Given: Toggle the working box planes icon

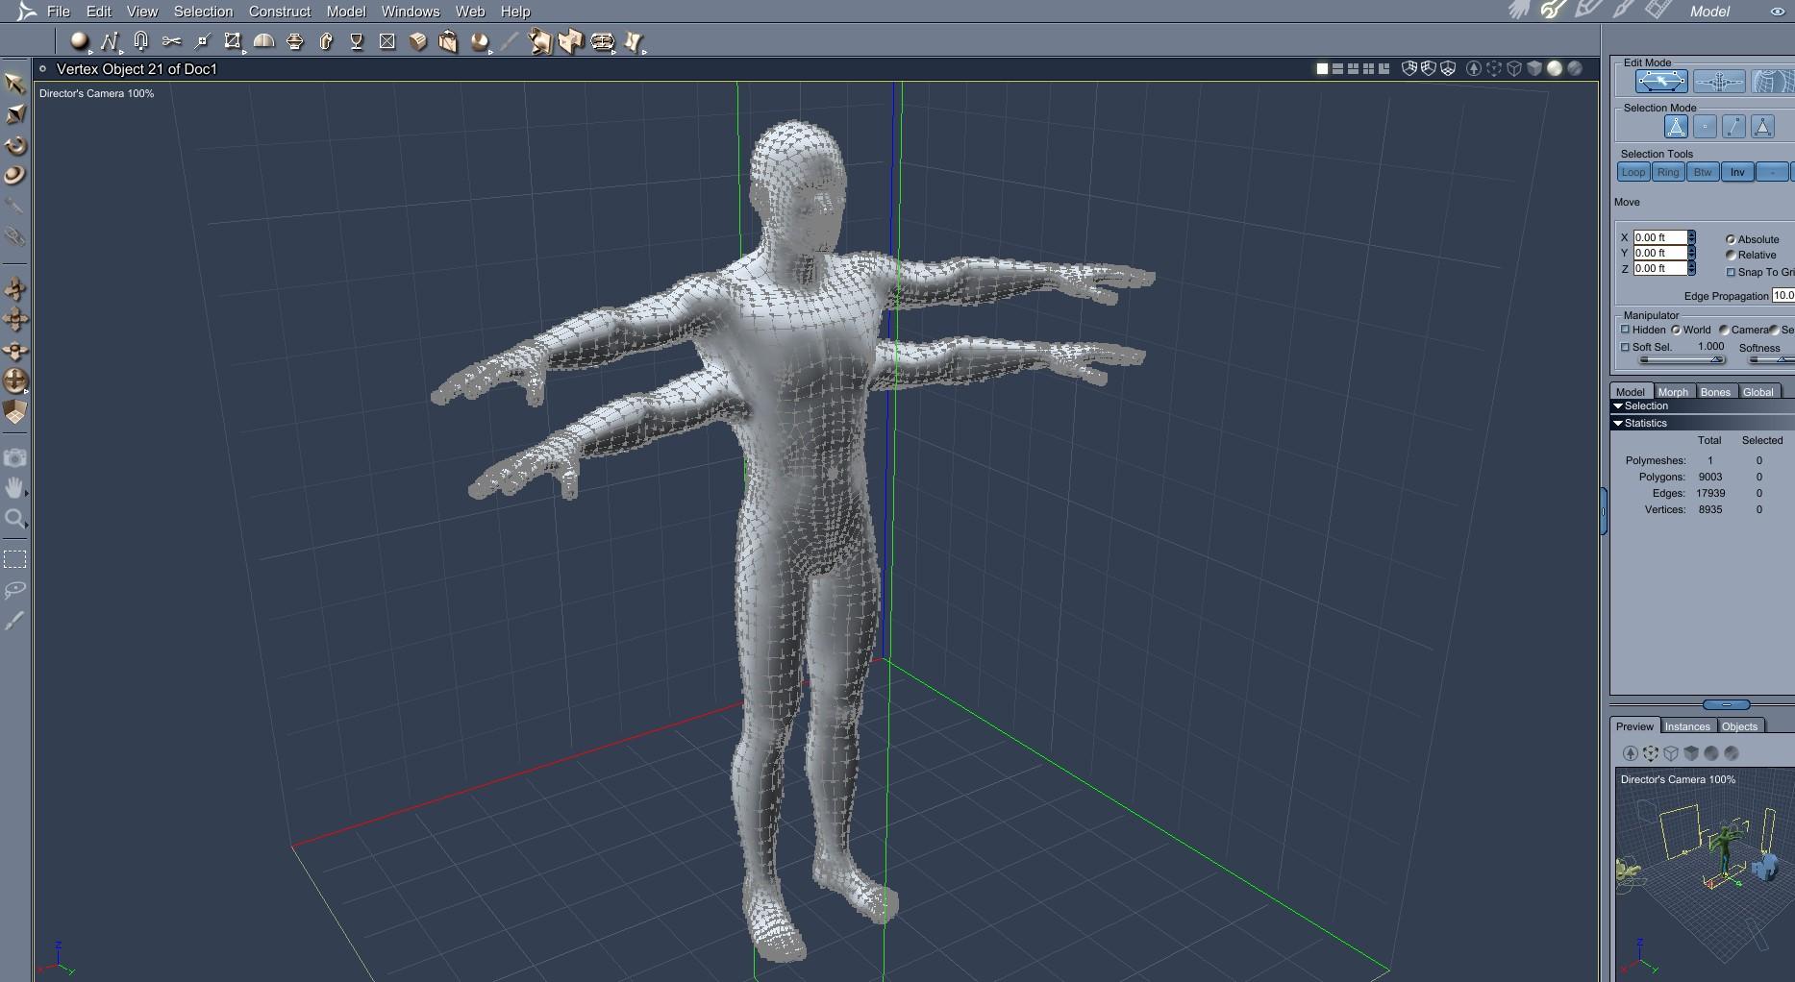Looking at the screenshot, I should [x=15, y=412].
